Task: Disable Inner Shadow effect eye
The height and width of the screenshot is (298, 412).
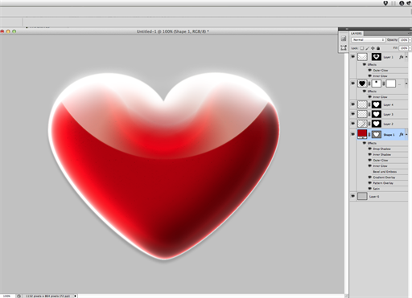Action: point(369,154)
